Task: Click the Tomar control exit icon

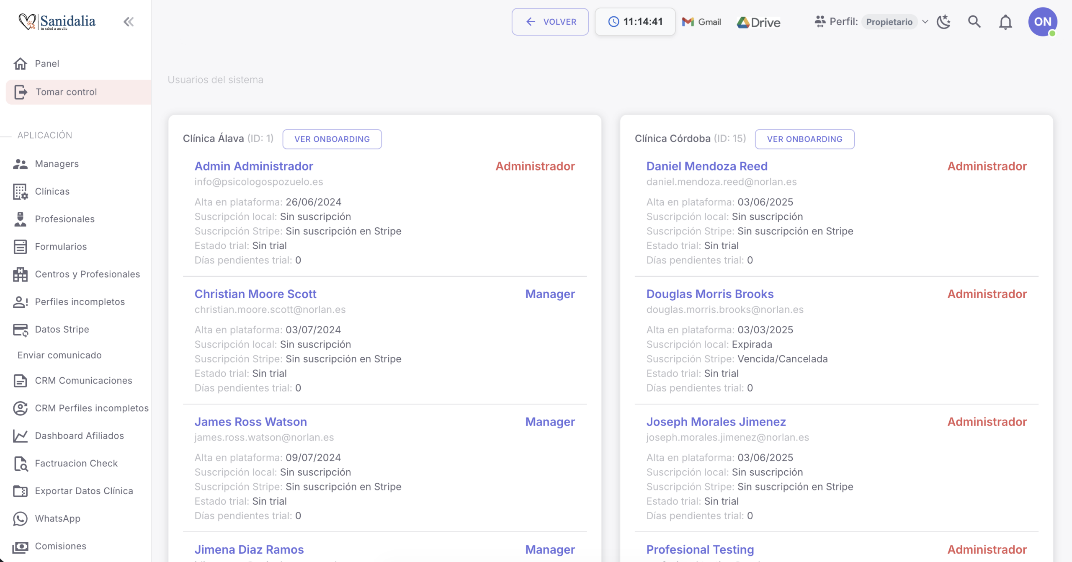Action: coord(21,92)
